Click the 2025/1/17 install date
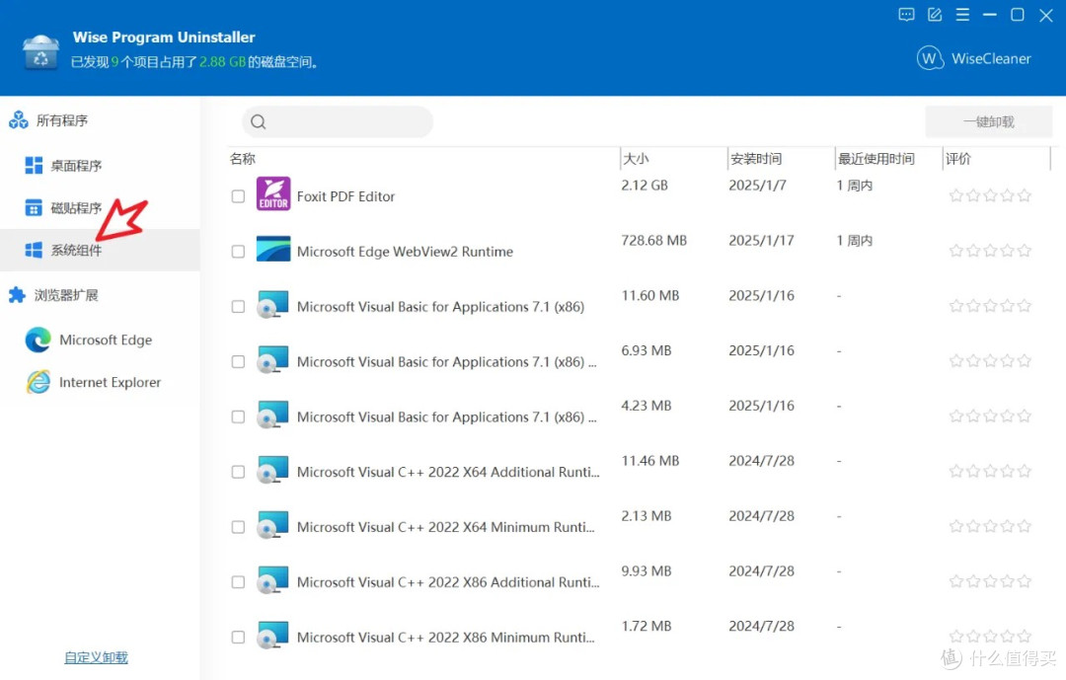 pos(761,241)
